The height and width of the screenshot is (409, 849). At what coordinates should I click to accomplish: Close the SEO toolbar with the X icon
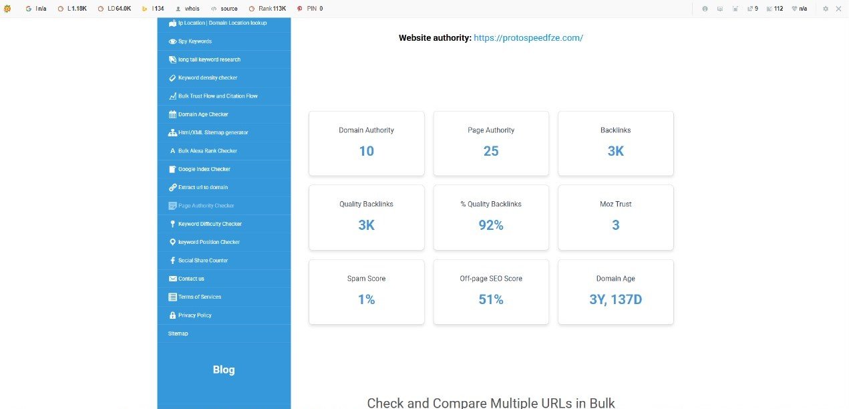click(838, 9)
